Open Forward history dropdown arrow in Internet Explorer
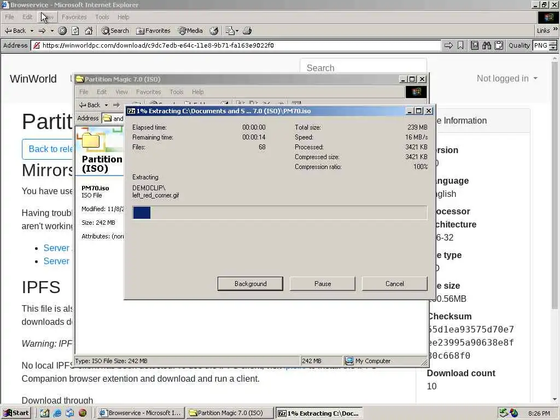The height and width of the screenshot is (420, 560). tap(52, 31)
